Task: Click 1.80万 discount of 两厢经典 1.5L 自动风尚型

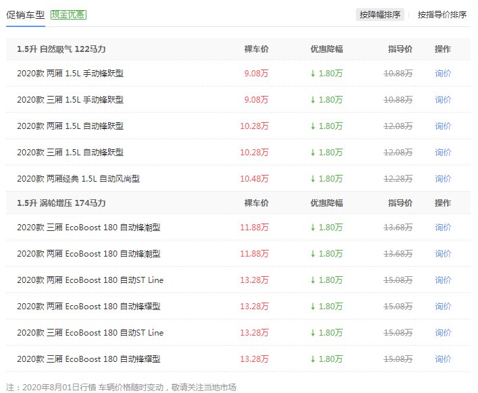Action: pos(327,179)
